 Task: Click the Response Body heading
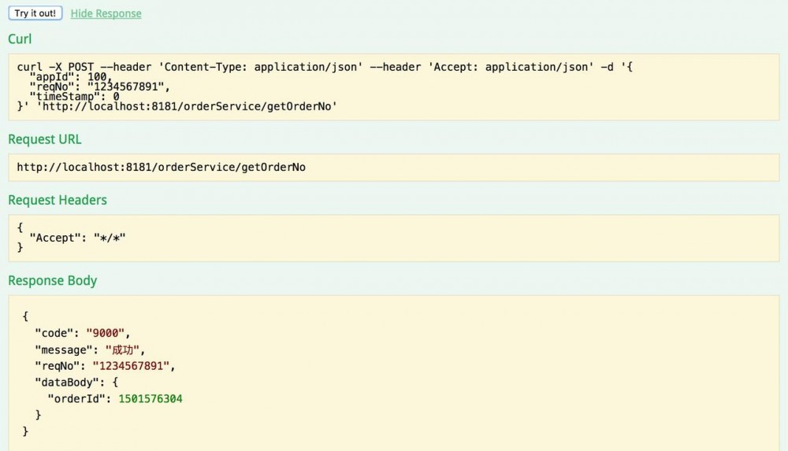(52, 280)
